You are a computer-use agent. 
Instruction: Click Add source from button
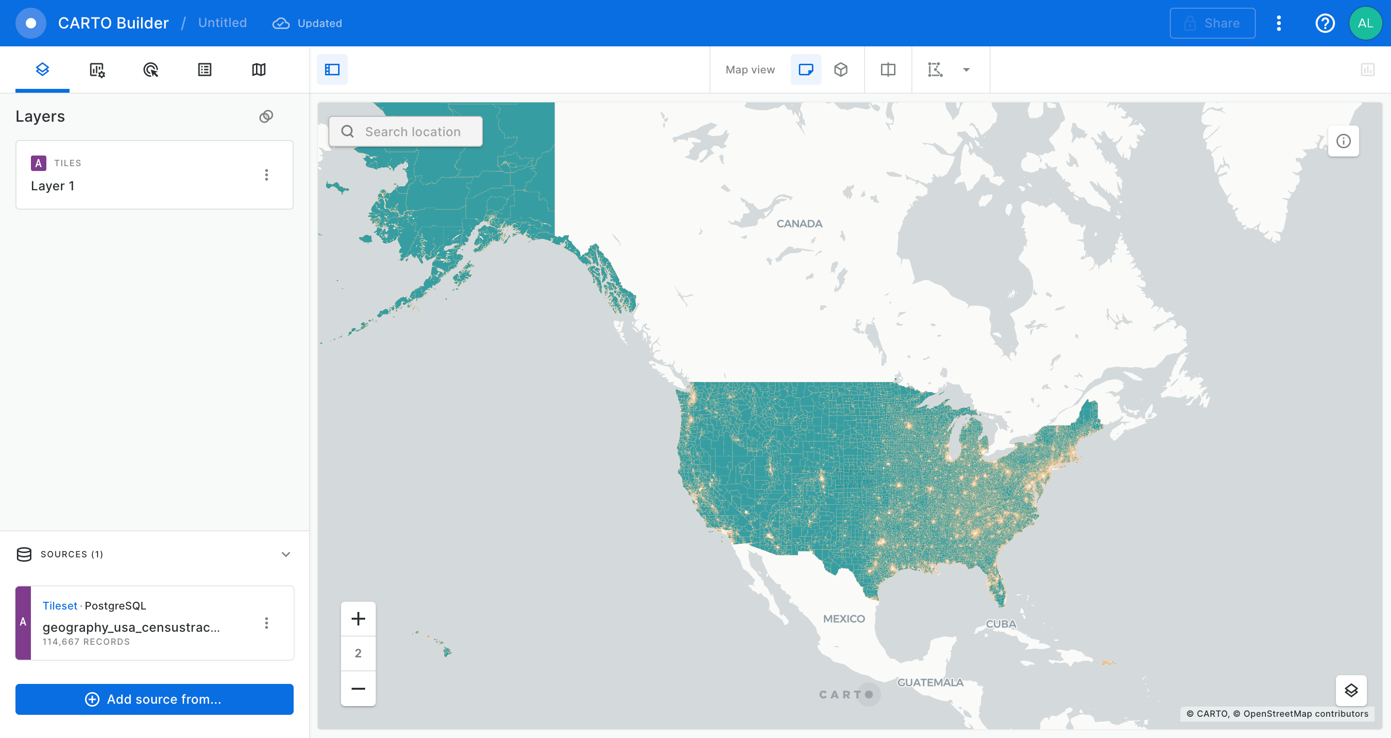tap(155, 699)
